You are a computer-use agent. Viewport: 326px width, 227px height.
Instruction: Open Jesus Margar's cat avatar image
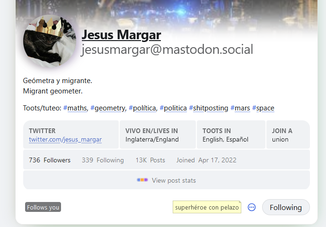click(x=50, y=41)
